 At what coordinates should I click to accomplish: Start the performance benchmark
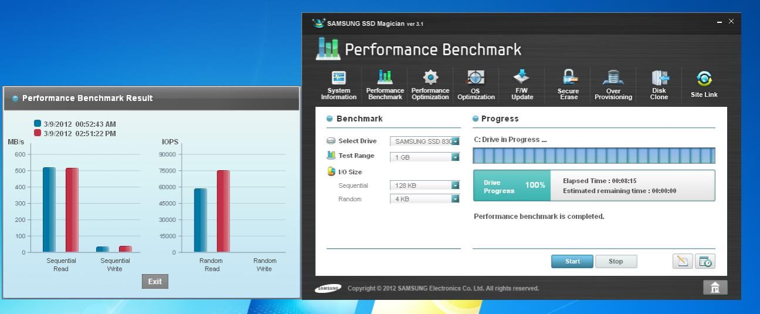coord(572,261)
